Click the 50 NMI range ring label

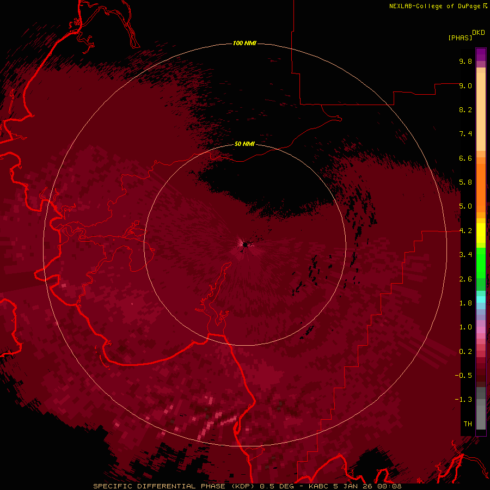pos(244,144)
